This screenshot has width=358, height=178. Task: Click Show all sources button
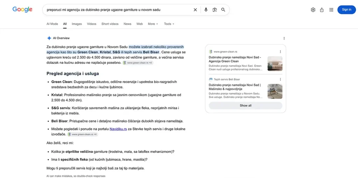pos(245,105)
